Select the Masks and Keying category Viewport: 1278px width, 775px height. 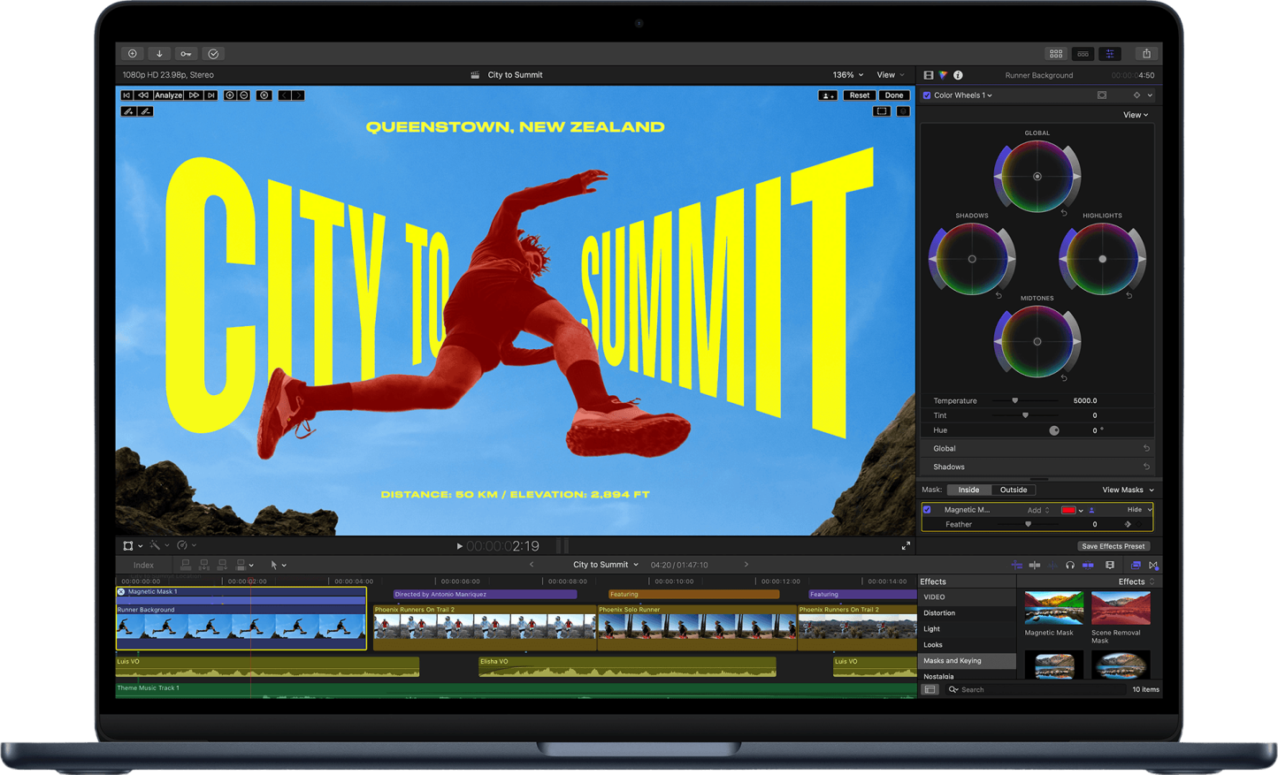[x=968, y=661]
